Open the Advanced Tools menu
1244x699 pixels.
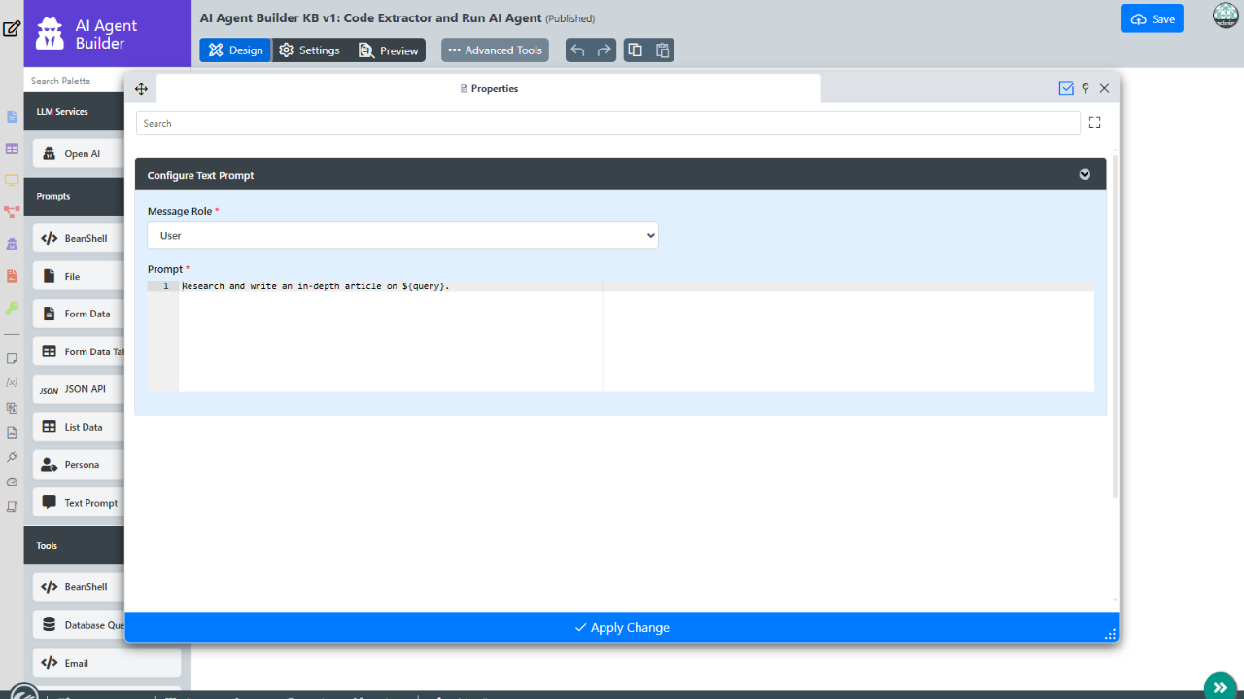pos(495,50)
